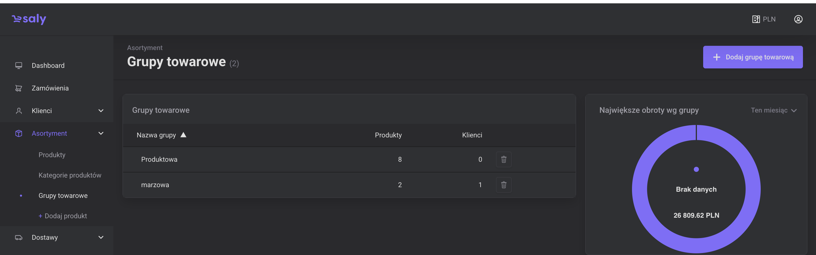This screenshot has height=255, width=816.
Task: Click the + Dodaj produkt link
Action: [63, 216]
